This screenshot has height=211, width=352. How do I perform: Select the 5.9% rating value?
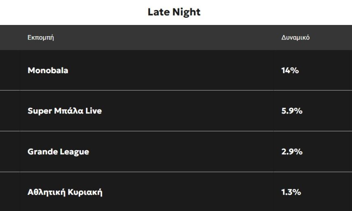coord(292,111)
